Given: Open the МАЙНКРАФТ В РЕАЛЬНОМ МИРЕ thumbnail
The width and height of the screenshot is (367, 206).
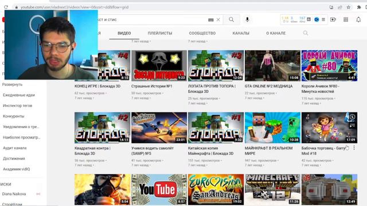Looking at the screenshot, I should (272, 128).
